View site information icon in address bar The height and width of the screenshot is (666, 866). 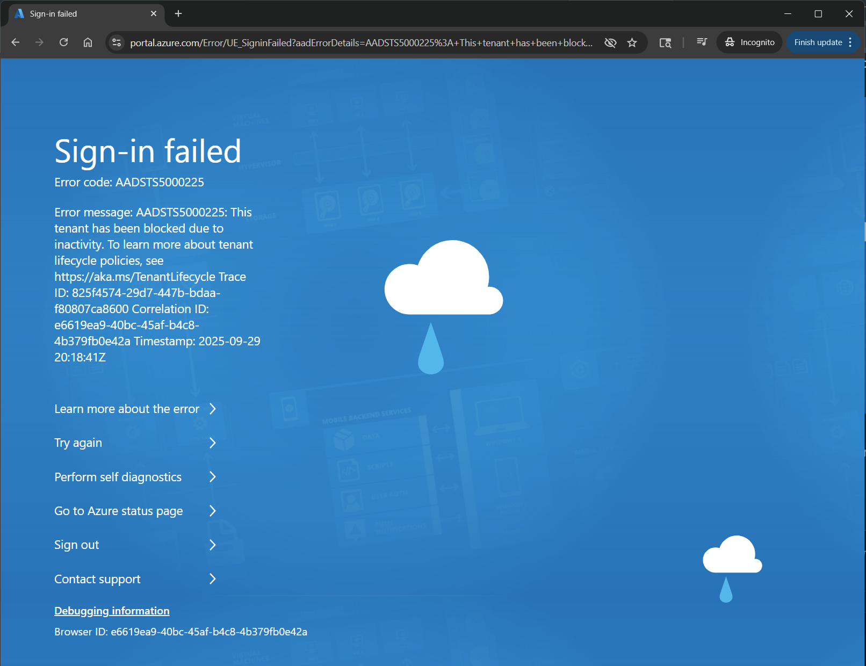117,42
